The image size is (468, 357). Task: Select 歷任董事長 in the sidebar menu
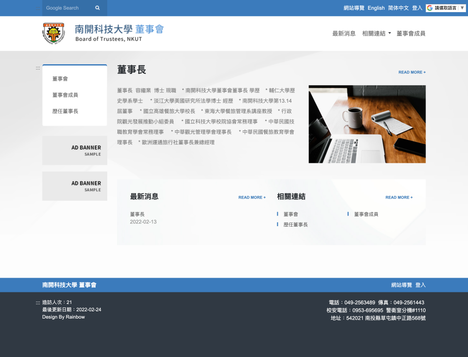pos(65,111)
